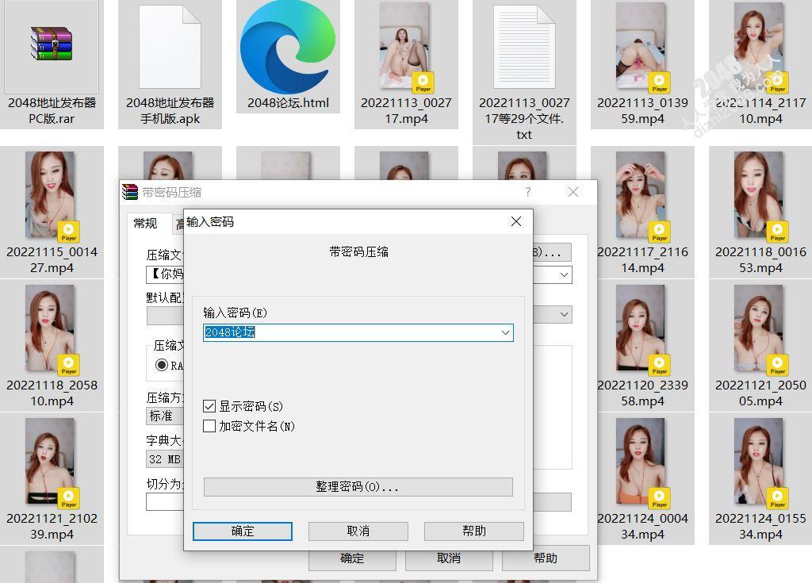This screenshot has height=583, width=812.
Task: Close the 带密码压缩 window with the X icon
Action: tap(573, 192)
